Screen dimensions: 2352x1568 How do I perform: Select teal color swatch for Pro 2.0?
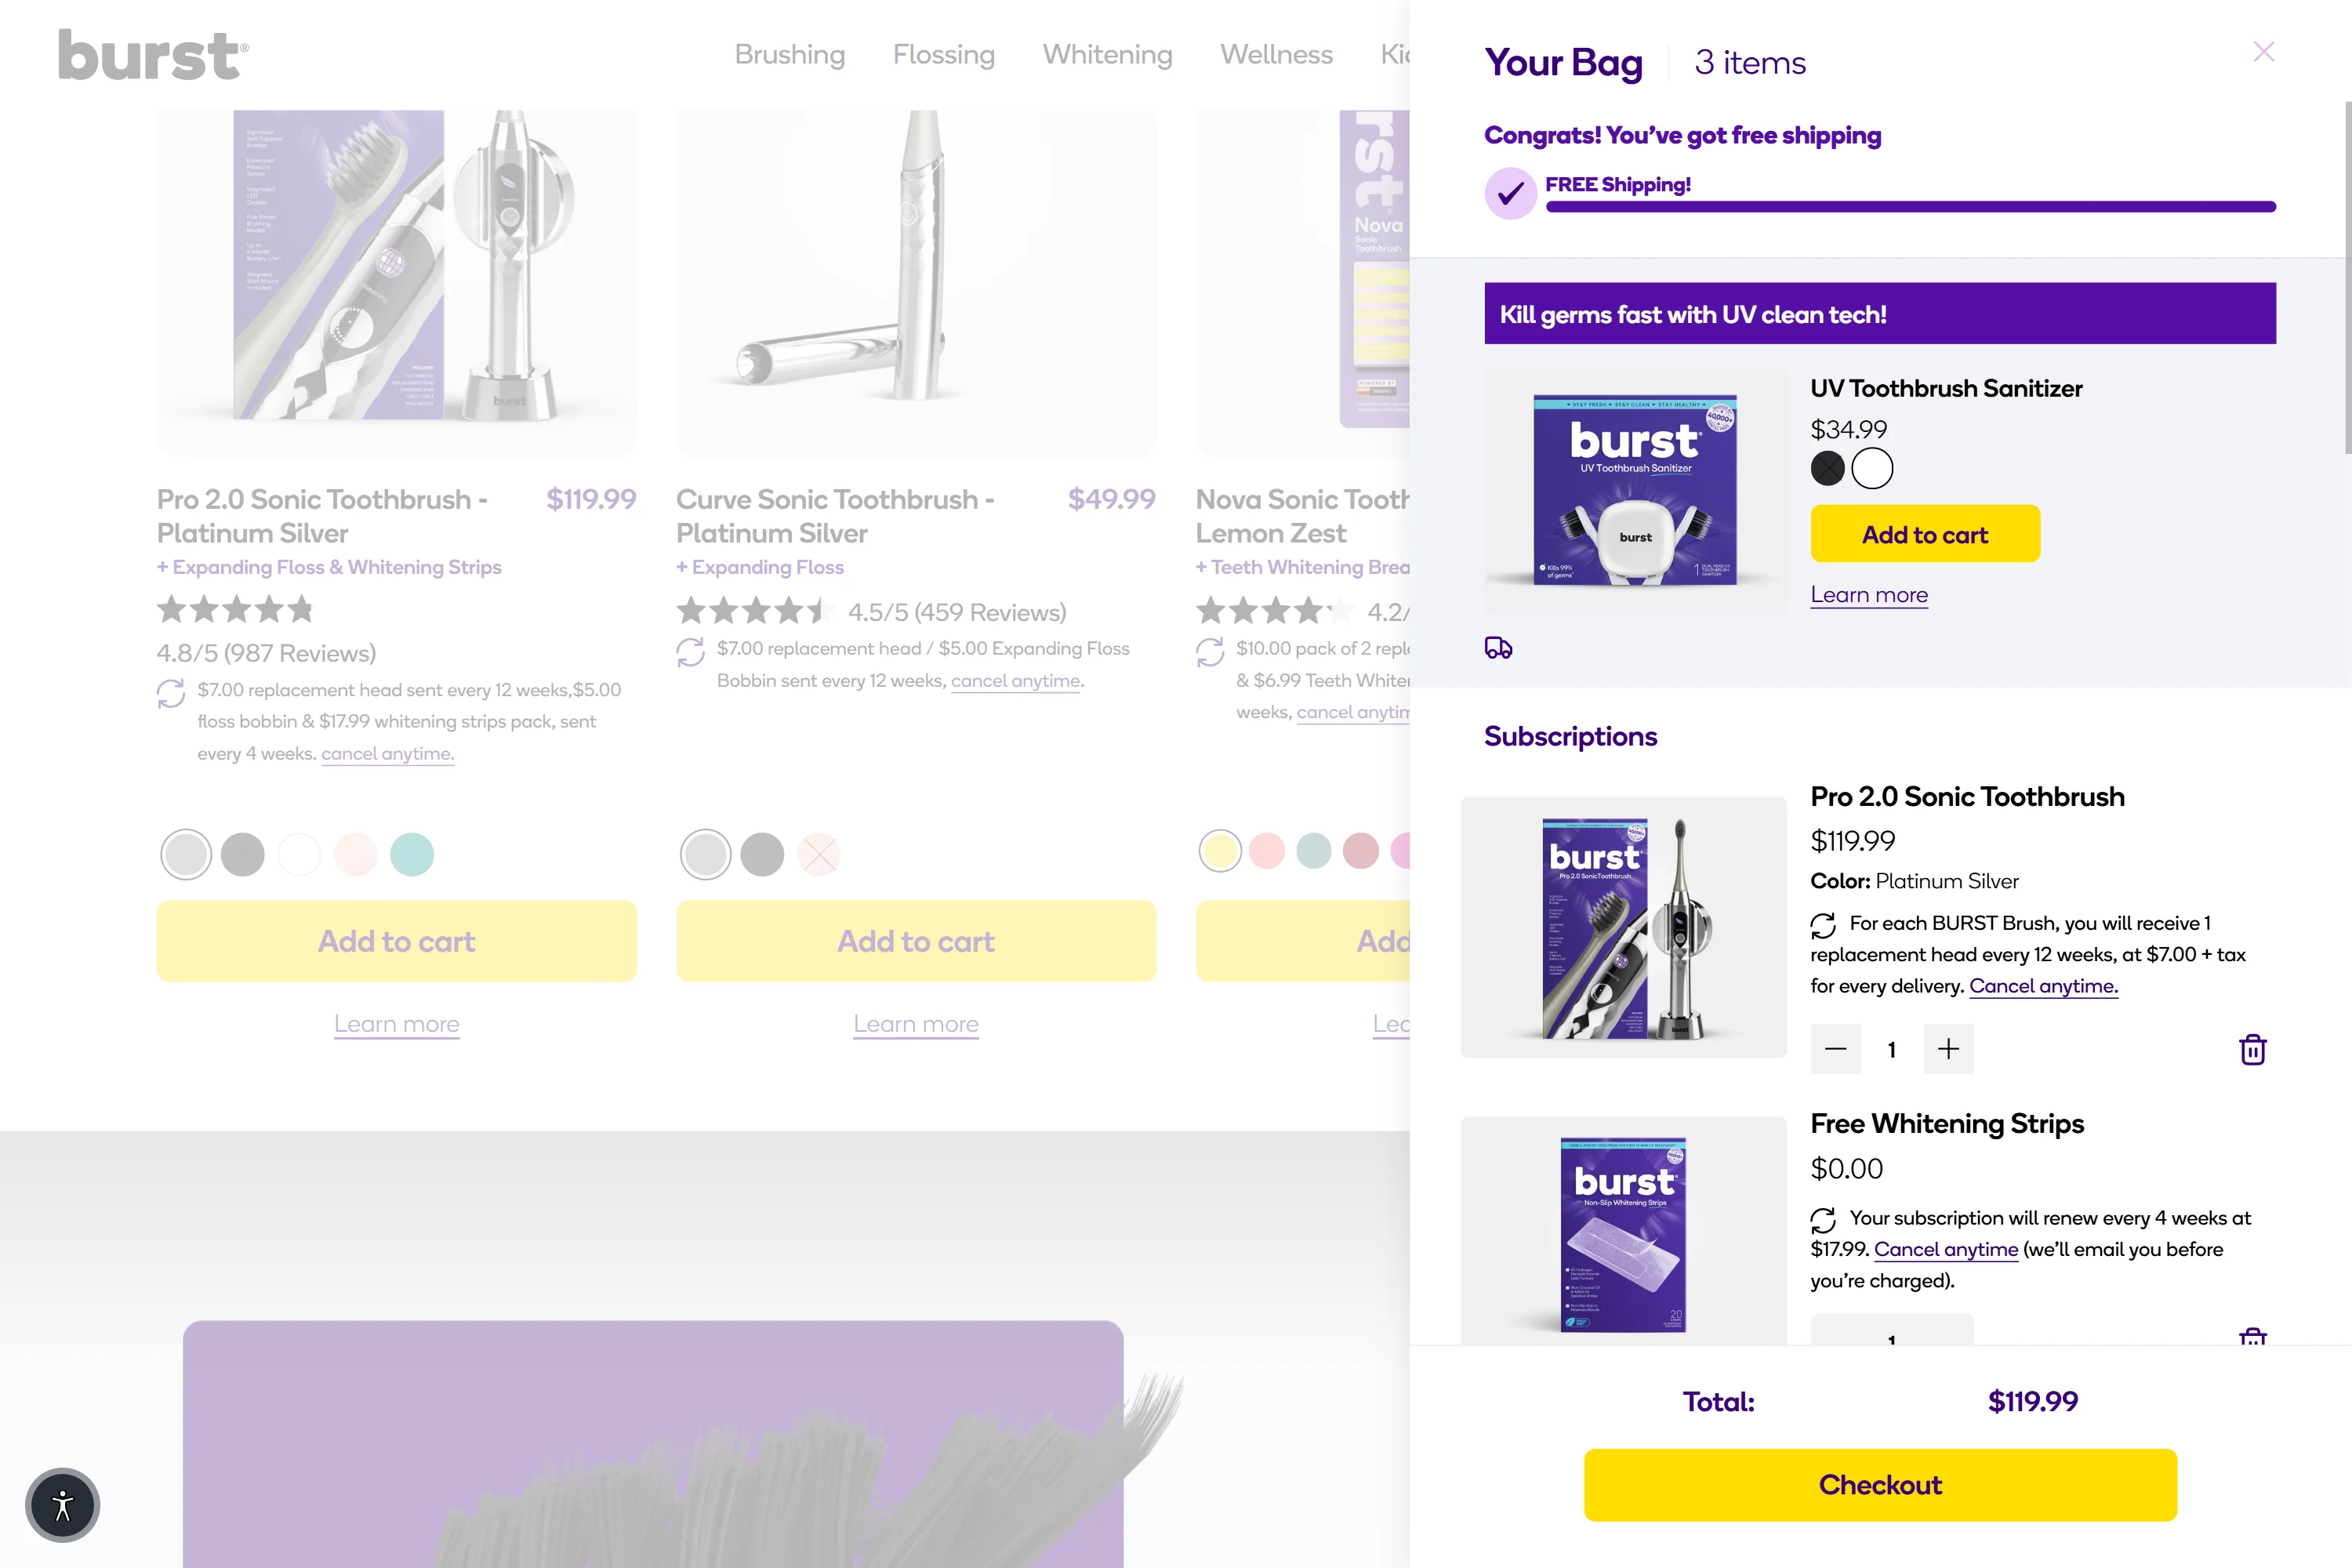(x=411, y=854)
